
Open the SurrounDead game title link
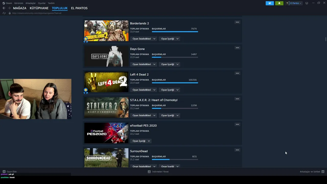(139, 151)
